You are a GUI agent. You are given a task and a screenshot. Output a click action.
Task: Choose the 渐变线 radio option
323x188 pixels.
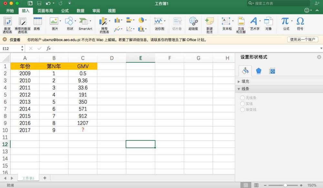[x=242, y=110]
